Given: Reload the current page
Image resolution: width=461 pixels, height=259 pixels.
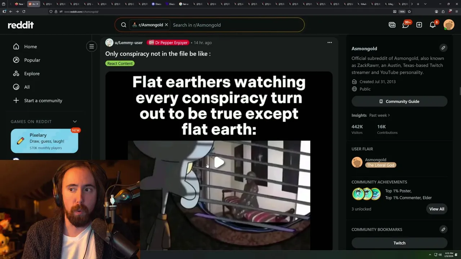Looking at the screenshot, I should (24, 12).
